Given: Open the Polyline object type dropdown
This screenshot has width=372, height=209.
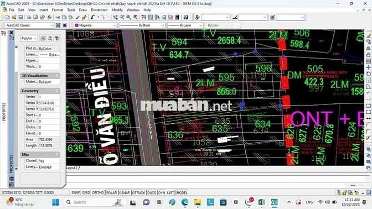Looking at the screenshot, I should (29, 38).
